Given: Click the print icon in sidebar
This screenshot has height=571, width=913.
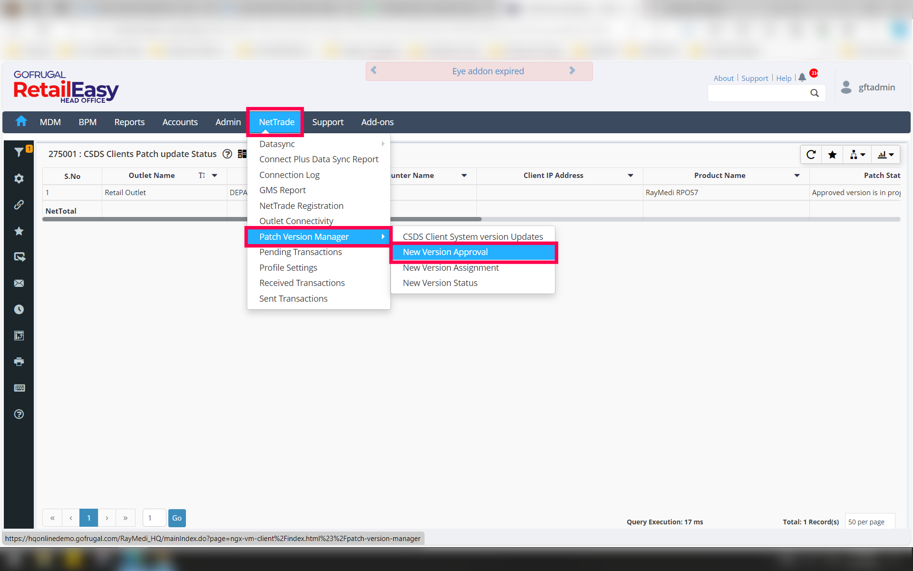Looking at the screenshot, I should [x=19, y=362].
